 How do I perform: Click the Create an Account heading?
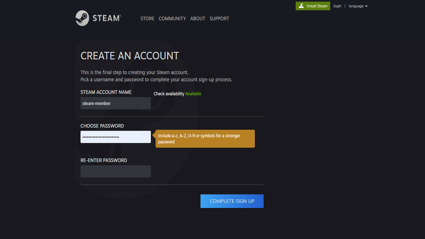pos(129,56)
